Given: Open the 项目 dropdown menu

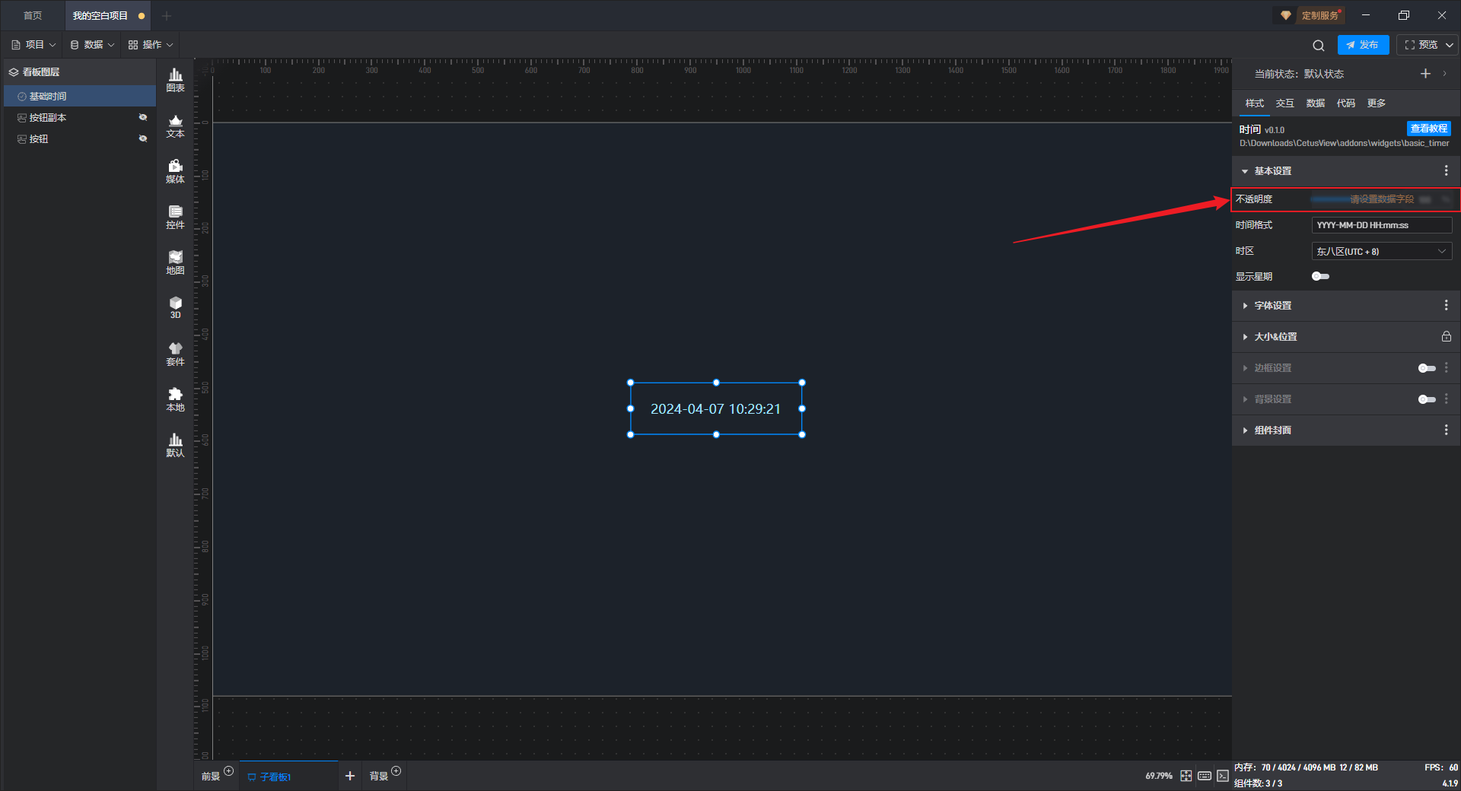Looking at the screenshot, I should [x=33, y=45].
